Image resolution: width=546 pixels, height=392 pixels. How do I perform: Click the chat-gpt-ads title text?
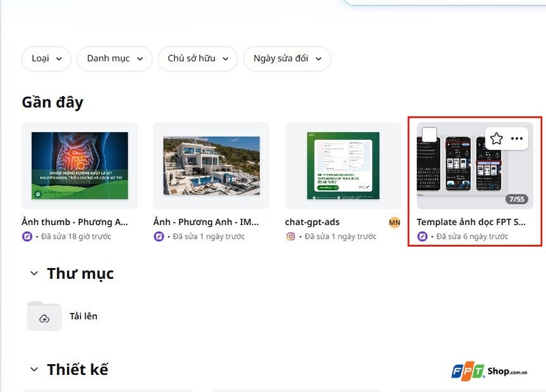313,222
